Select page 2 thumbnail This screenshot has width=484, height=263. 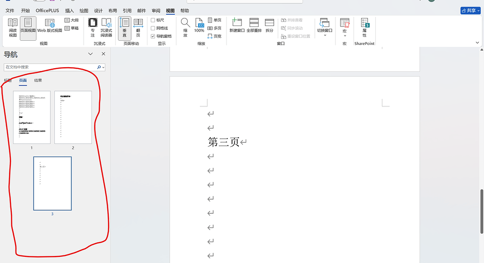point(73,117)
